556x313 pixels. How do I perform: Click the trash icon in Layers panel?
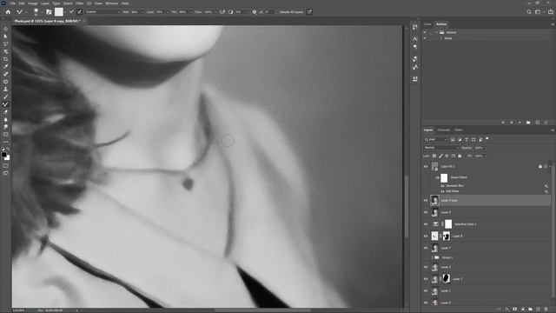[x=546, y=310]
